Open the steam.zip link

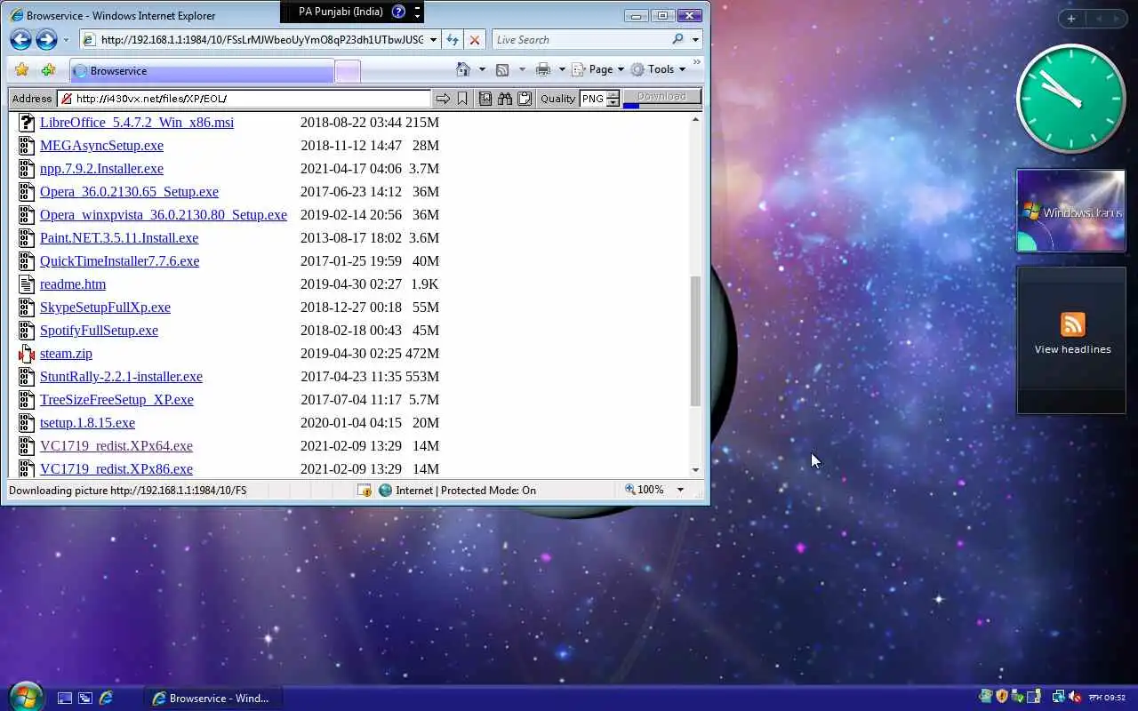pyautogui.click(x=66, y=353)
